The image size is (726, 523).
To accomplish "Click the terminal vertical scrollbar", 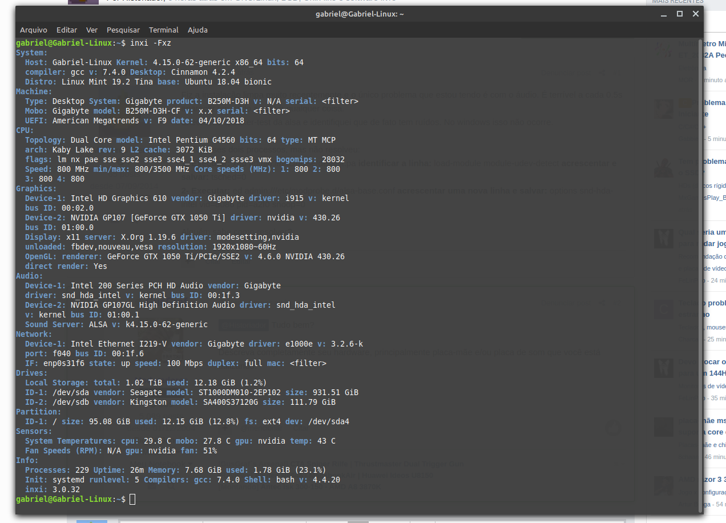I will point(700,276).
